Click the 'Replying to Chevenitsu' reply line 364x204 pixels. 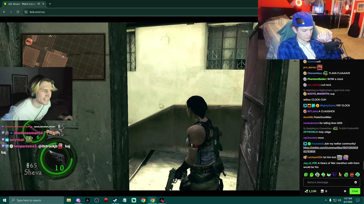[331, 128]
